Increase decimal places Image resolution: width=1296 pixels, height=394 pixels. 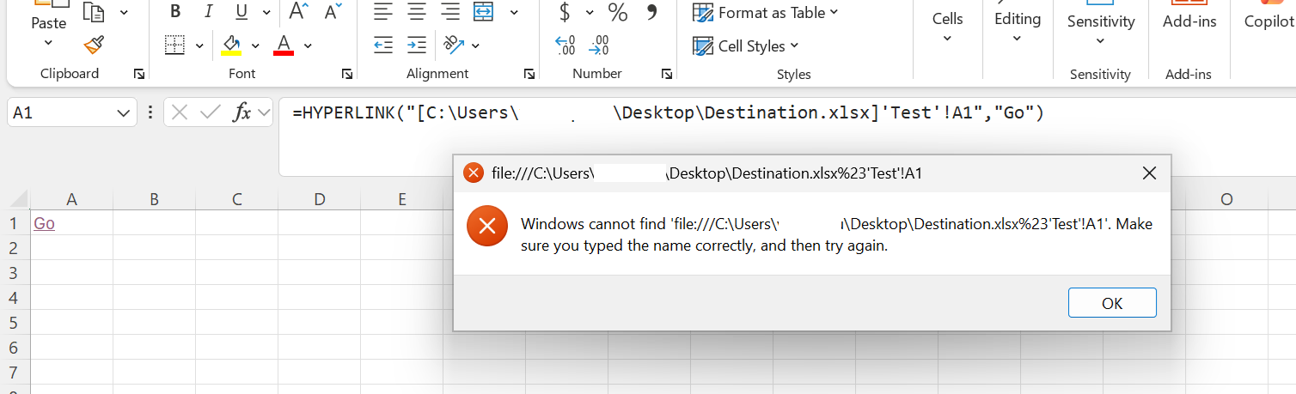pos(565,45)
